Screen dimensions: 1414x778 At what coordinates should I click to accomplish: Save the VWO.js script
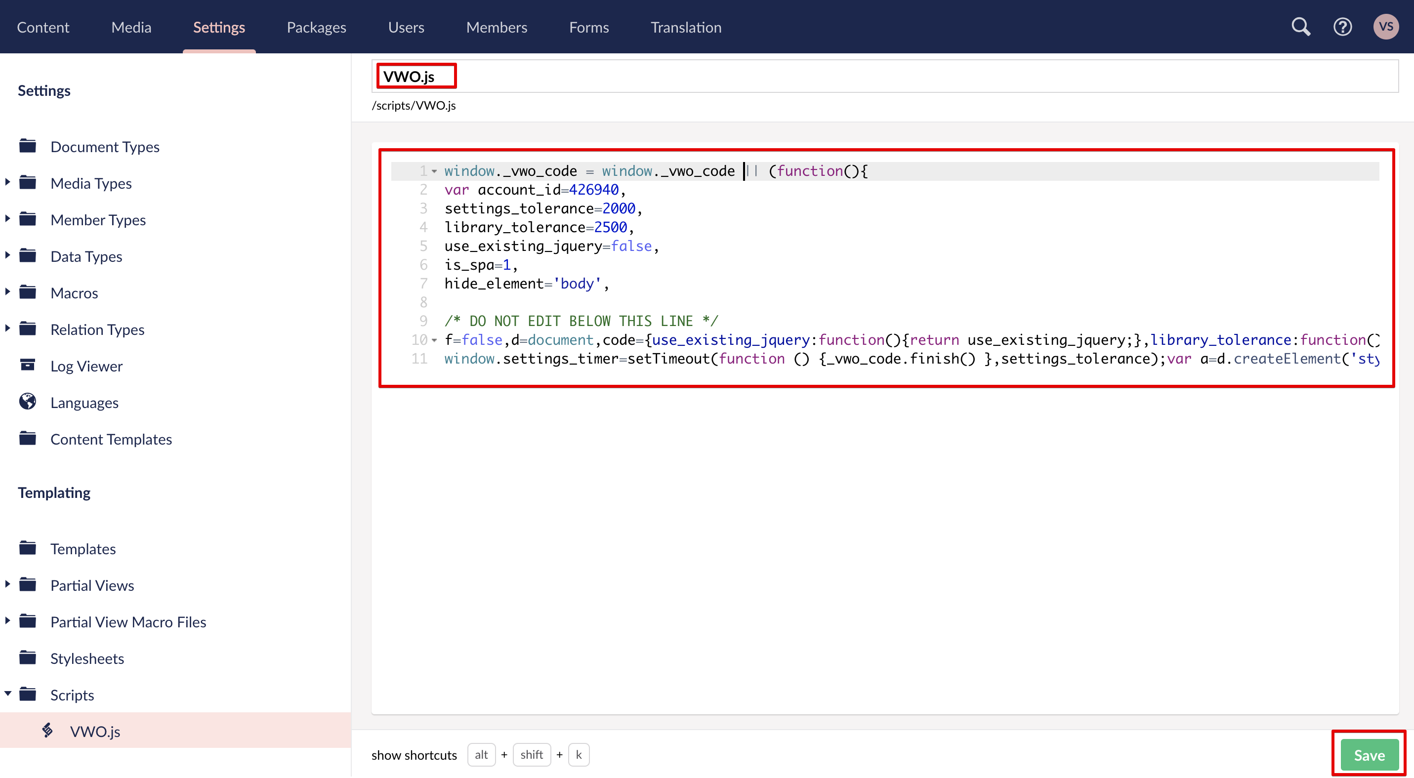(x=1369, y=755)
